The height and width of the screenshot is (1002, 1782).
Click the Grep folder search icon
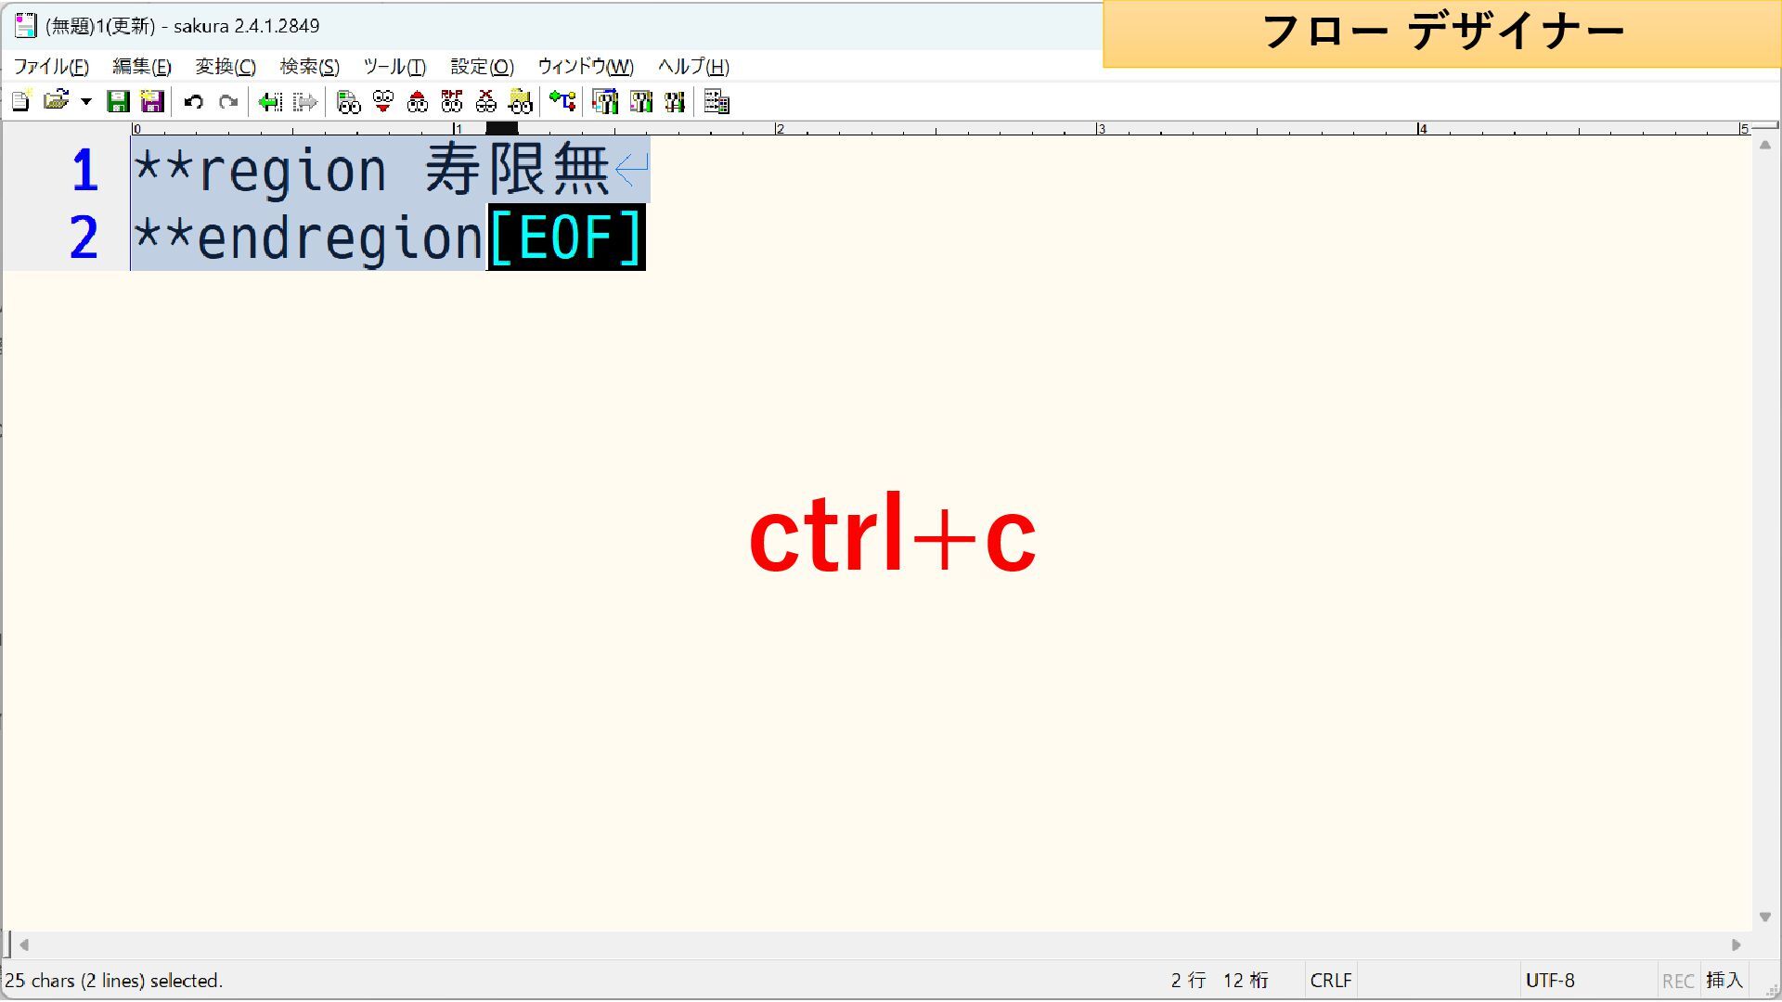coord(521,101)
